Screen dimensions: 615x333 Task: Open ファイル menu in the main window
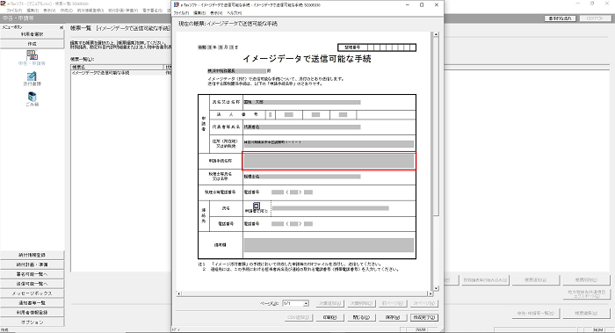(x=15, y=11)
